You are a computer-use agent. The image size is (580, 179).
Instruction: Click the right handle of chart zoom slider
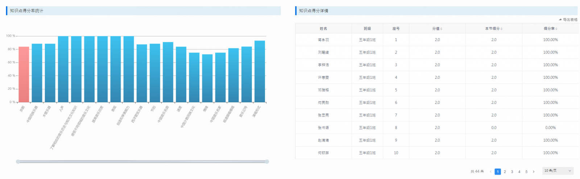click(x=267, y=162)
